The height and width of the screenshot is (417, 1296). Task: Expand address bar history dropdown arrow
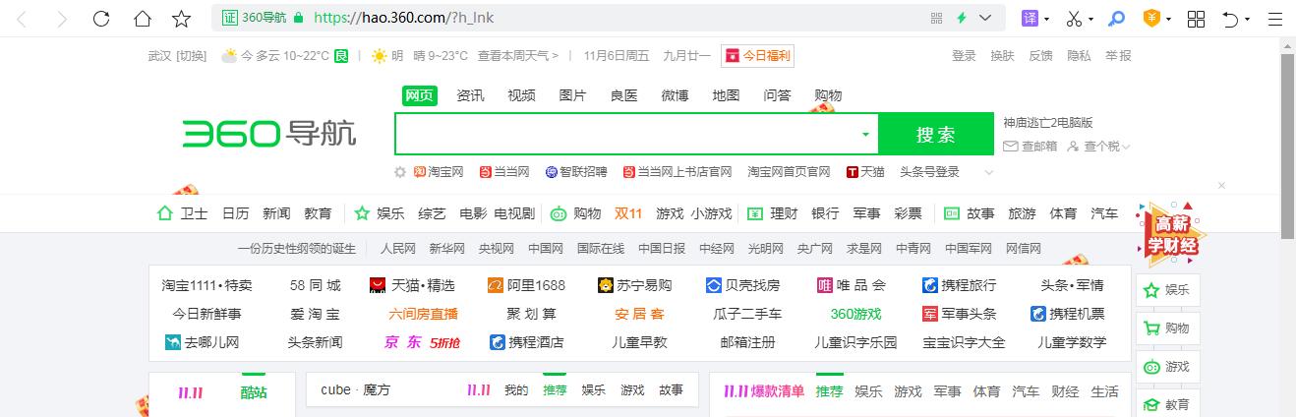point(986,19)
